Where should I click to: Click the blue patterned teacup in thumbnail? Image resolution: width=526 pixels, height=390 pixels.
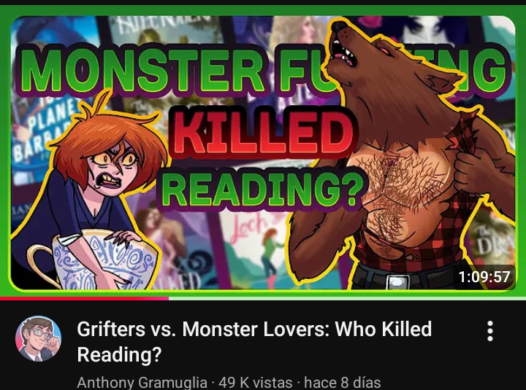pyautogui.click(x=97, y=261)
